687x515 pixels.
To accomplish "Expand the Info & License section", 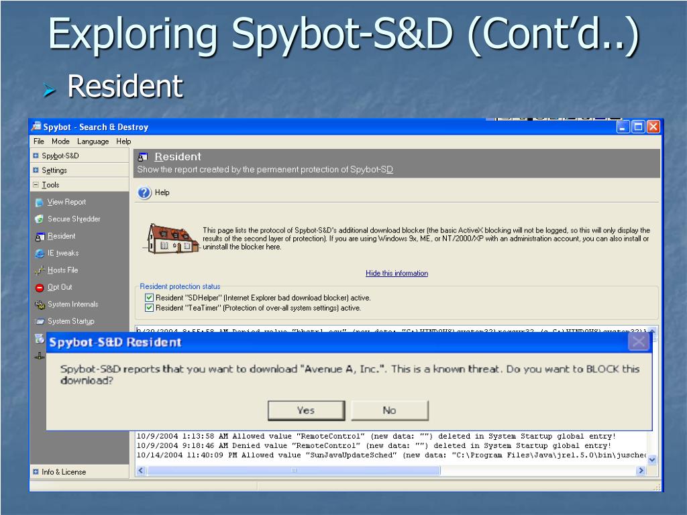I will coord(36,471).
